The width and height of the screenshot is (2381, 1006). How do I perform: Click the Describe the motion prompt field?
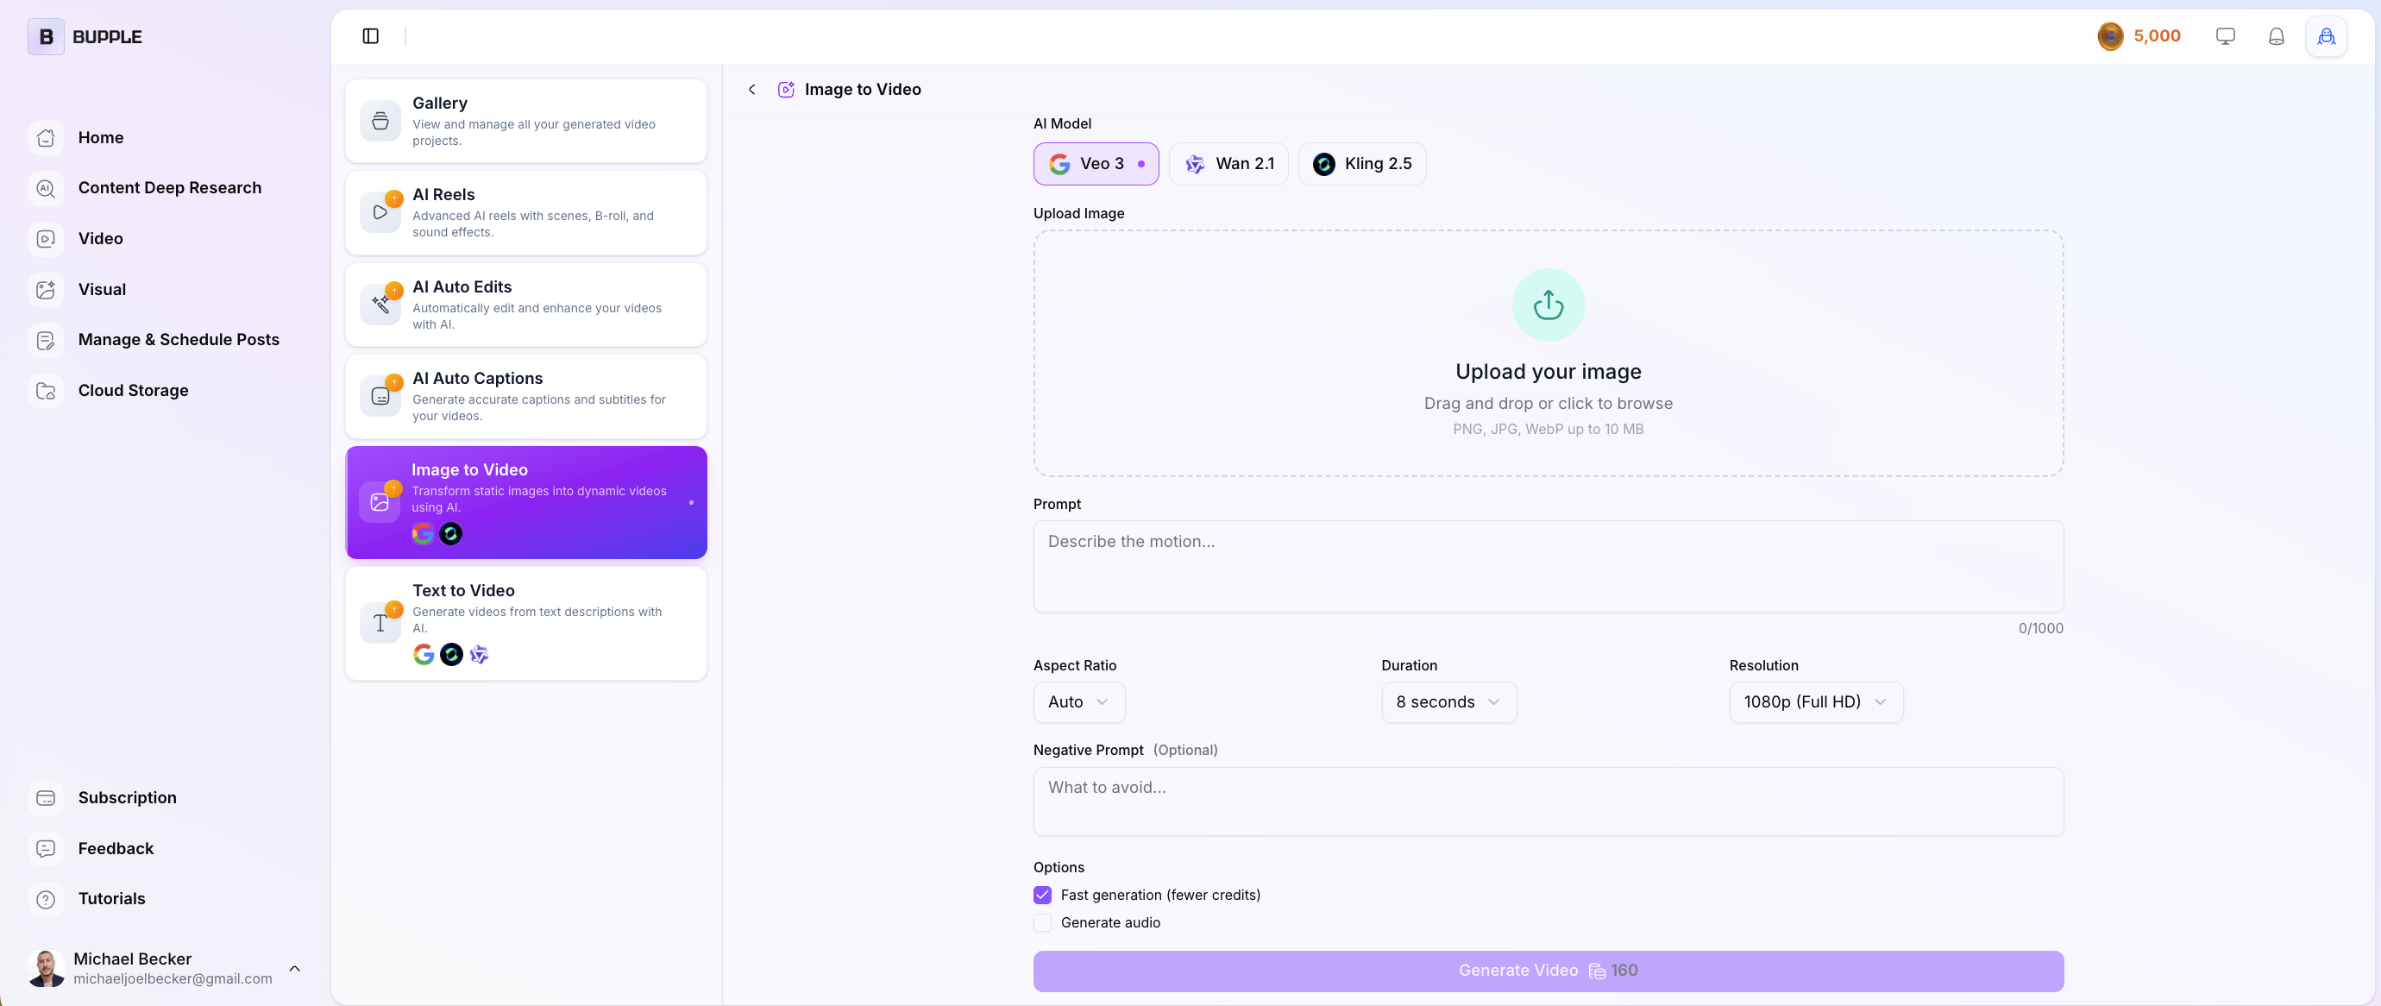point(1548,566)
